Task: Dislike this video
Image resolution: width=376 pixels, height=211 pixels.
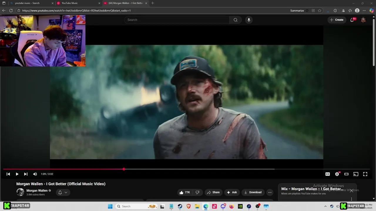Action: pyautogui.click(x=197, y=193)
